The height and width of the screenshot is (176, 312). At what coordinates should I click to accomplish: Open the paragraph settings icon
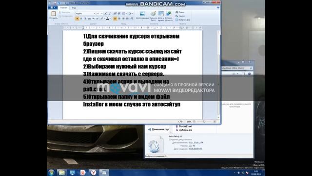click(132, 19)
